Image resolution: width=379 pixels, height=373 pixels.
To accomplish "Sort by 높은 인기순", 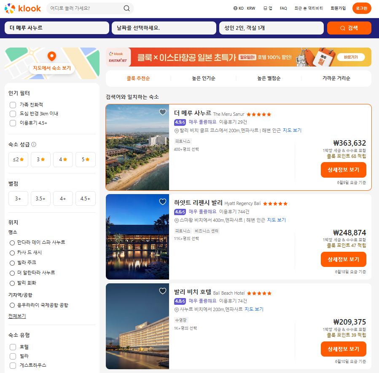I will pos(204,78).
